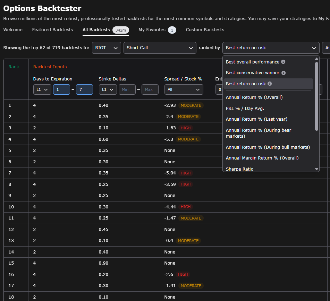Open the L1 dropdown under Days to Expiration
Viewport: 330px width, 301px height.
tap(42, 89)
